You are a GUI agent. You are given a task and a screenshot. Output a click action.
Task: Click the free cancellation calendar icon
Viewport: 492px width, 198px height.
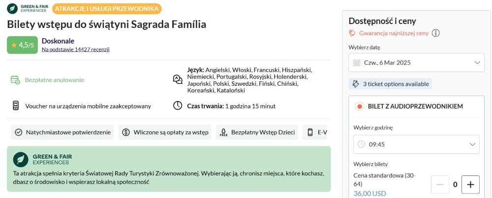pos(15,80)
